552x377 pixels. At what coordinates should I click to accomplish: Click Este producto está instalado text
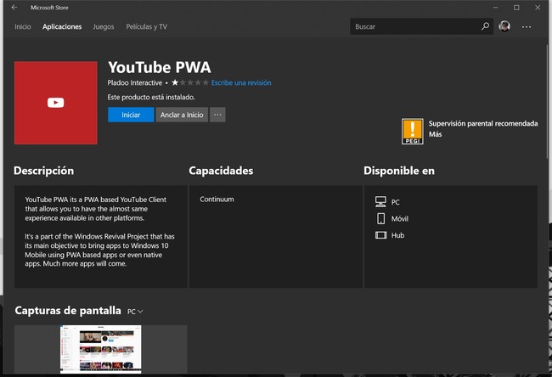coord(151,97)
